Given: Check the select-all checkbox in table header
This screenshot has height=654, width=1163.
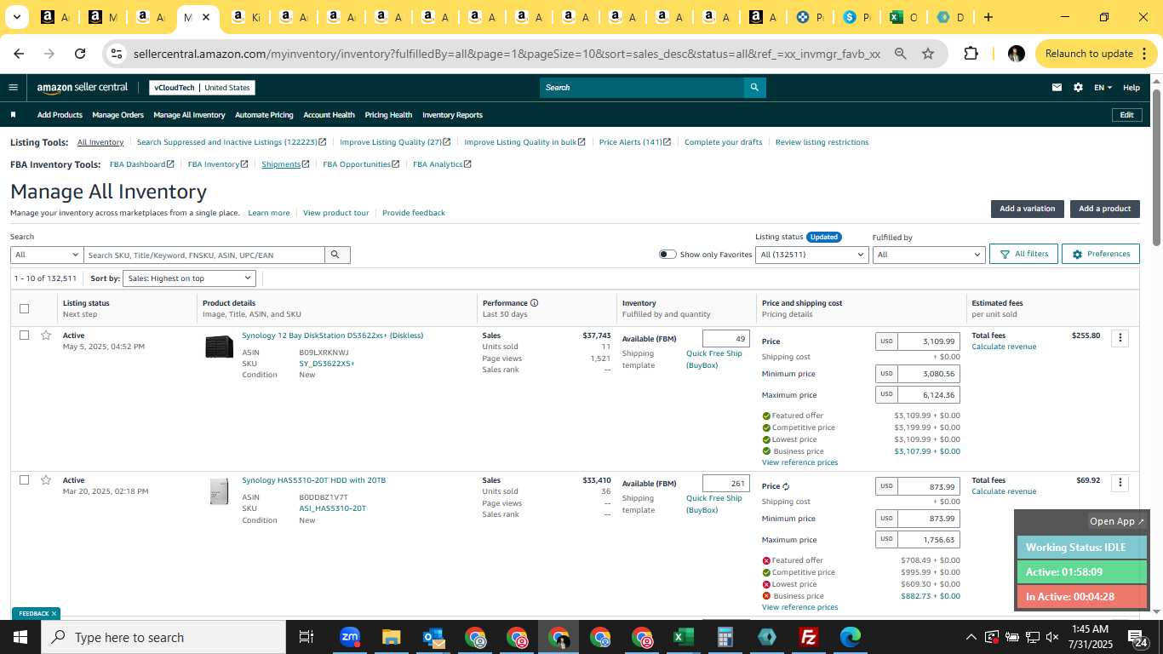Looking at the screenshot, I should coord(24,308).
